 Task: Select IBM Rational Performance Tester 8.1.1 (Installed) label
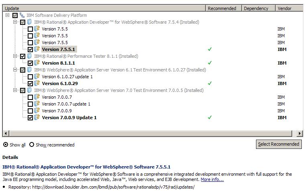pyautogui.click(x=86, y=56)
